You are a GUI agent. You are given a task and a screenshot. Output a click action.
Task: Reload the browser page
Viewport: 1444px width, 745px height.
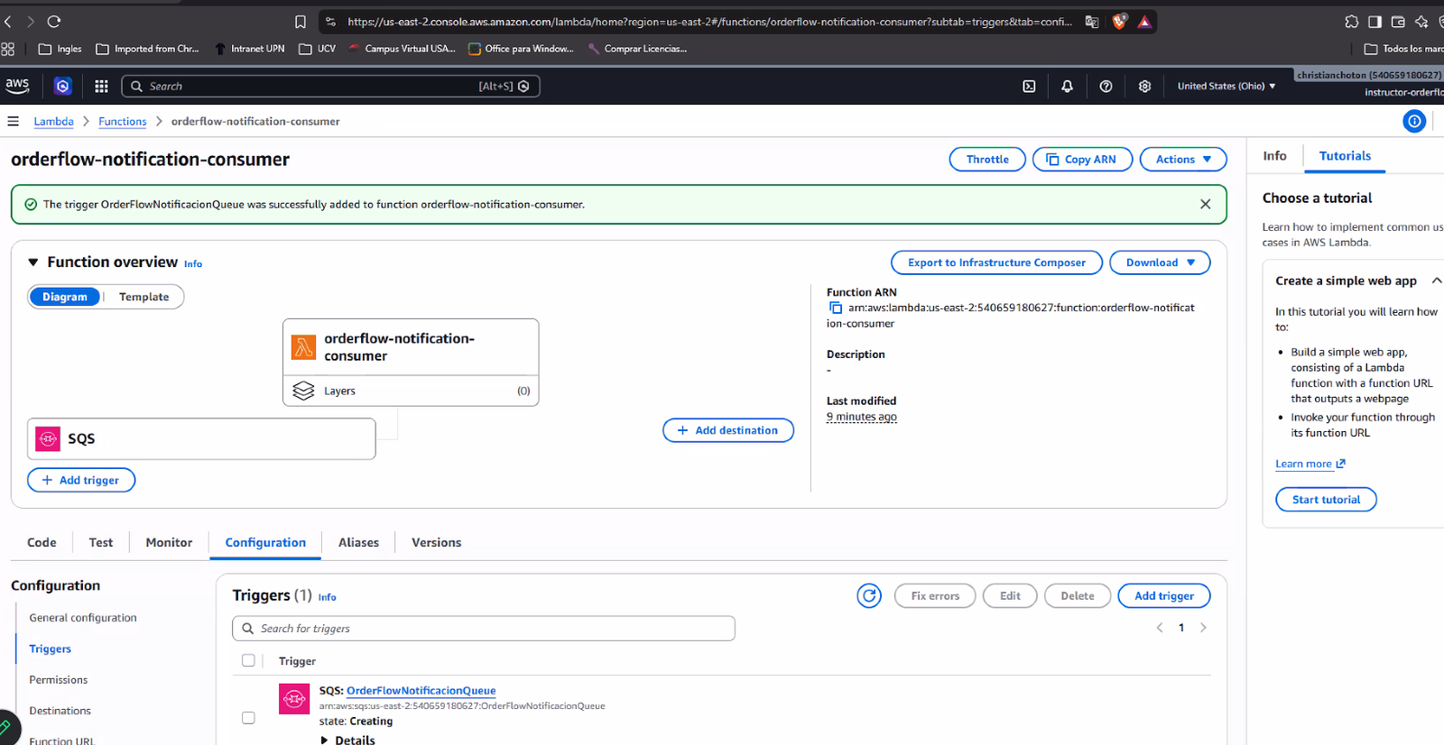54,21
